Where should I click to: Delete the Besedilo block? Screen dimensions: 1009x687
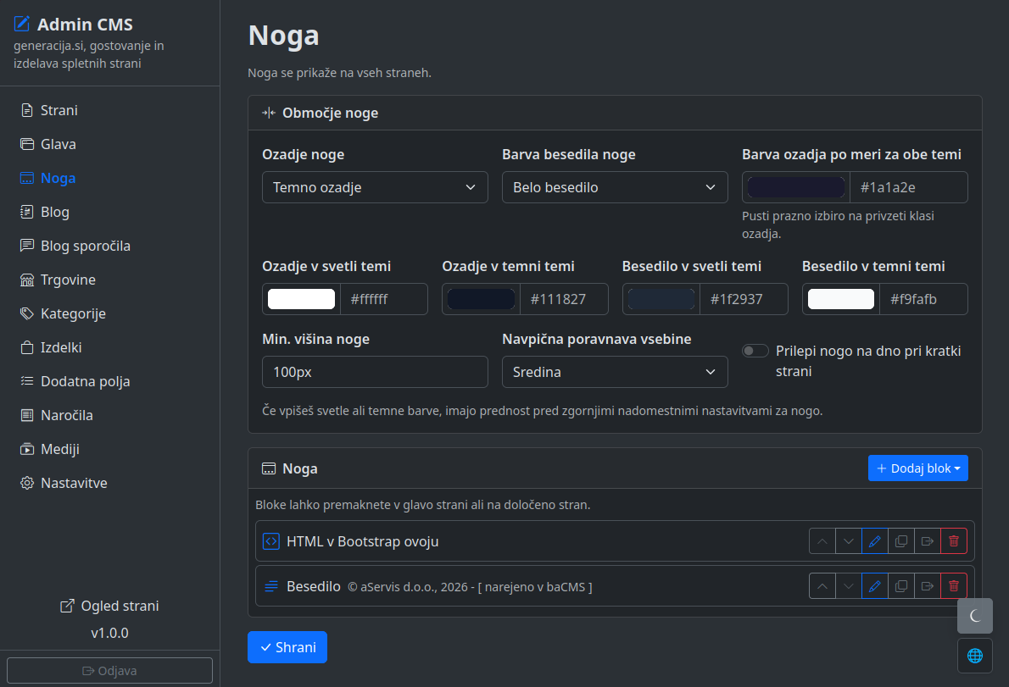pos(954,586)
